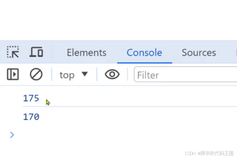Click the divider line between 175 and 170
Viewport: 237px width, 158px height.
118,107
